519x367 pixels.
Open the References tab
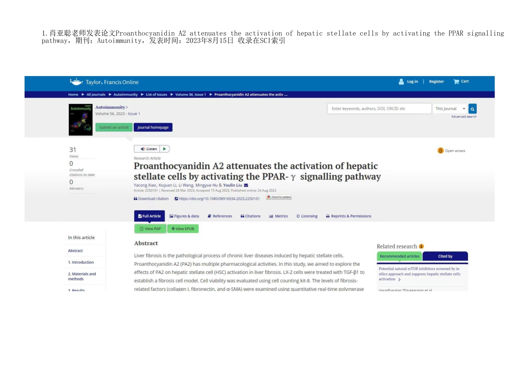click(220, 216)
